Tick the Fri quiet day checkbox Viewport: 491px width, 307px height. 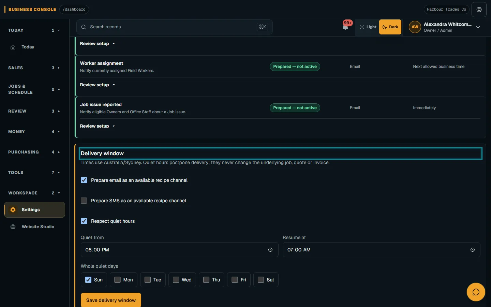[x=235, y=280]
